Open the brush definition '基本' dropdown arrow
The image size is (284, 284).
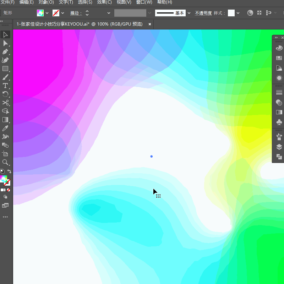coord(189,13)
